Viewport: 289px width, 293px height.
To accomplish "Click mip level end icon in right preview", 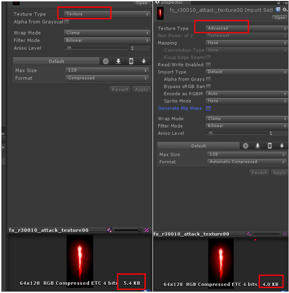I will click(284, 234).
